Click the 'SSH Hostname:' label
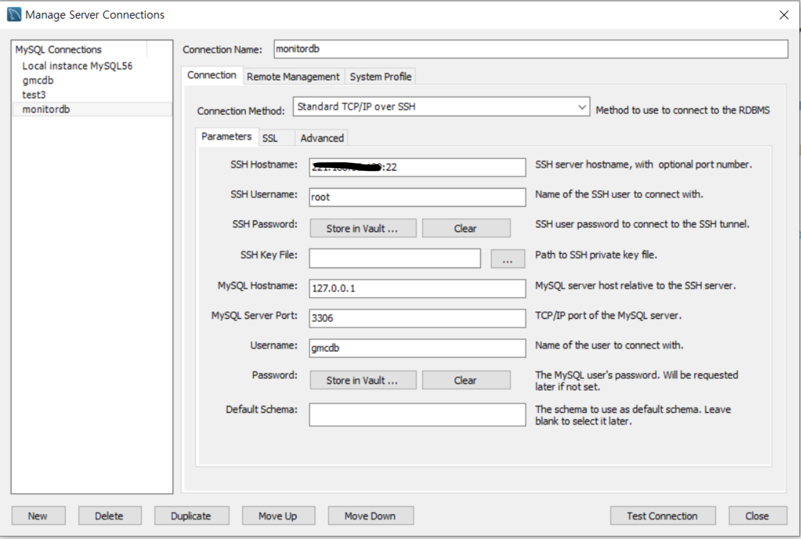 (264, 165)
